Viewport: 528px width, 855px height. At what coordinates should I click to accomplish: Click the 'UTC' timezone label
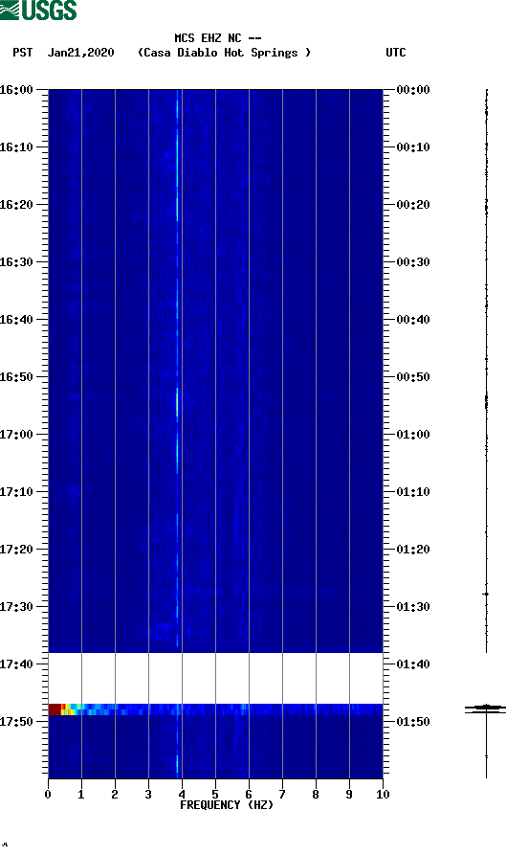[396, 53]
